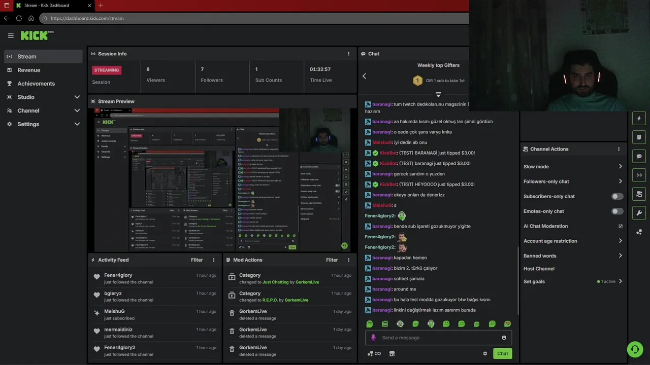650x365 pixels.
Task: Click the Stream Preview video
Action: click(x=222, y=179)
